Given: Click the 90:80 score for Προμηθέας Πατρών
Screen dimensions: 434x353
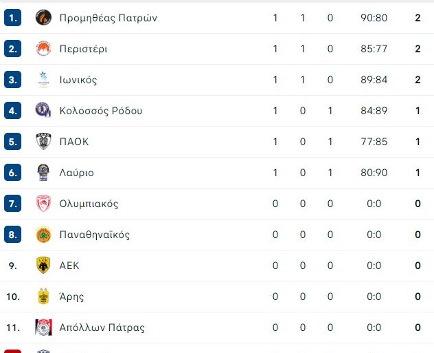Looking at the screenshot, I should pyautogui.click(x=374, y=18).
